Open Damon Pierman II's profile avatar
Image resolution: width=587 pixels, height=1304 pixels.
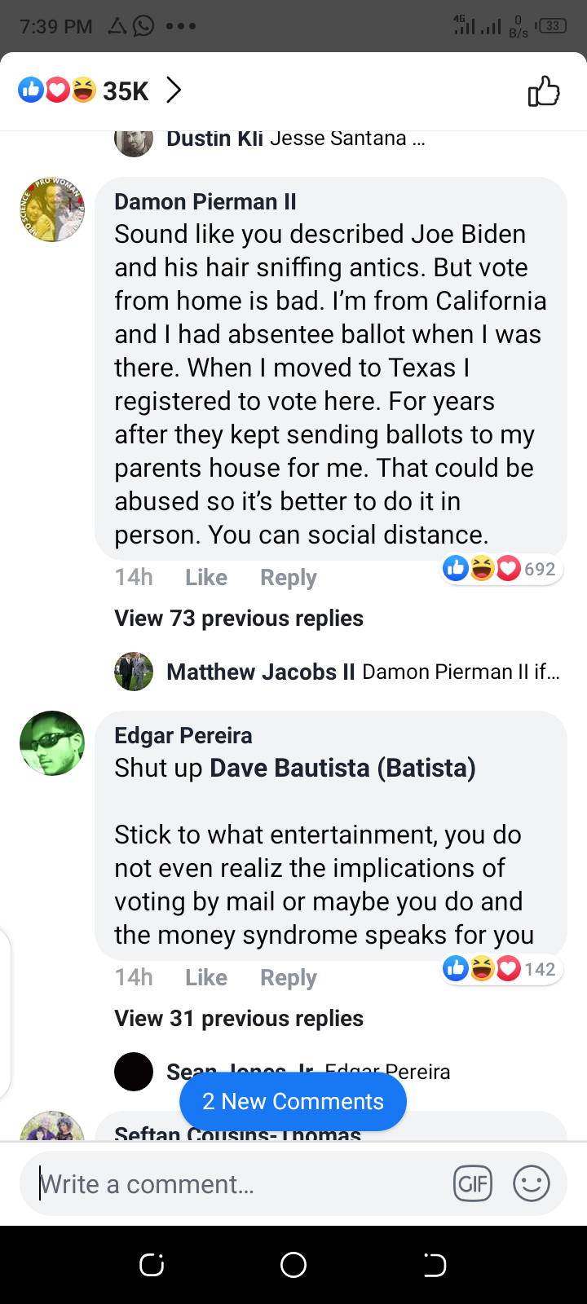(52, 209)
